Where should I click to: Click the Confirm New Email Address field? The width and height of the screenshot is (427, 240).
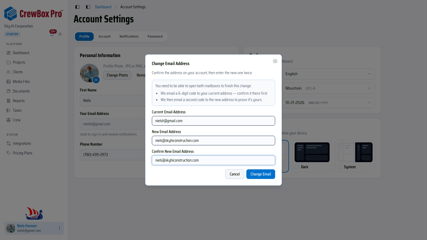tap(213, 160)
